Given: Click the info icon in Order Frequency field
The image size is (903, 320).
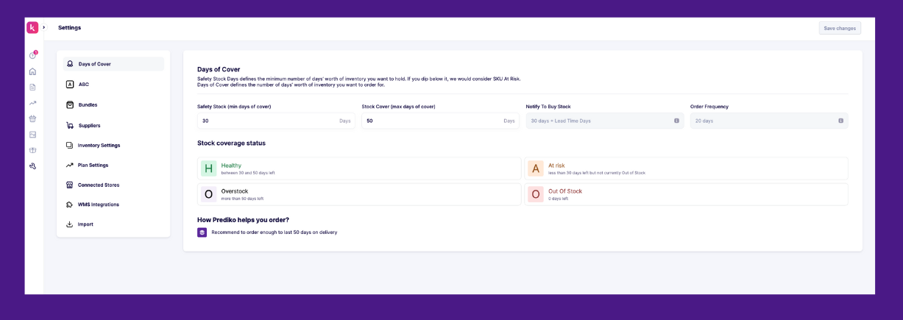Looking at the screenshot, I should pyautogui.click(x=840, y=121).
